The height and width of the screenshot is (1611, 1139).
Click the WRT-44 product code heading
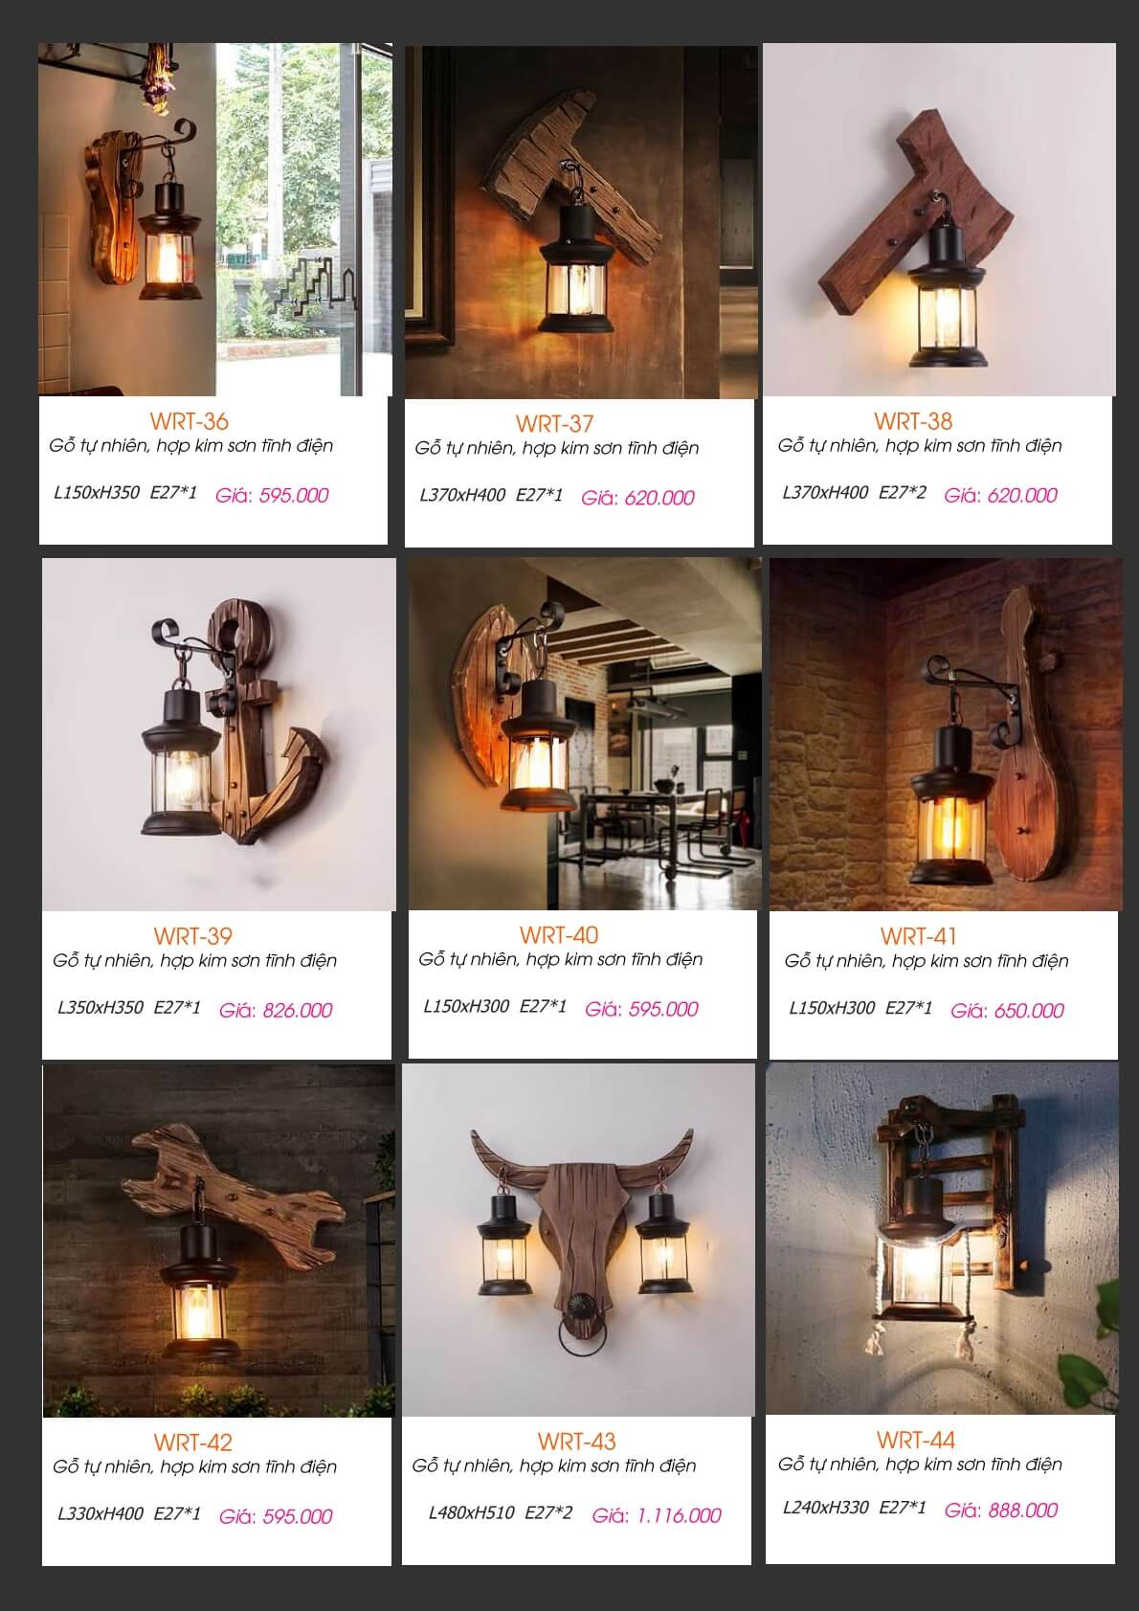[x=916, y=1440]
